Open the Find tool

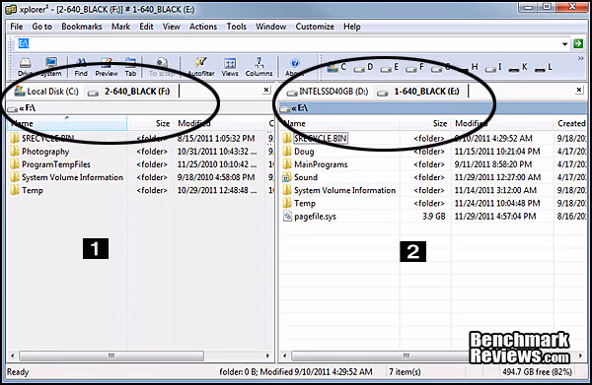click(x=81, y=67)
